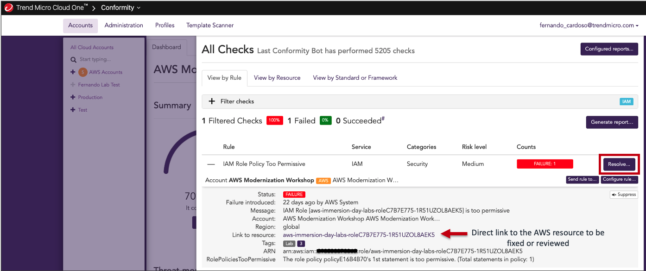This screenshot has width=646, height=271.
Task: Click the orange AWS account badge
Action: click(x=323, y=181)
